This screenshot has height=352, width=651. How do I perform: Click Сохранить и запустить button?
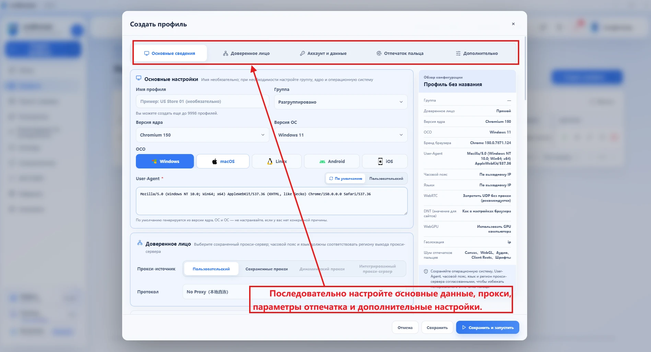pyautogui.click(x=488, y=328)
